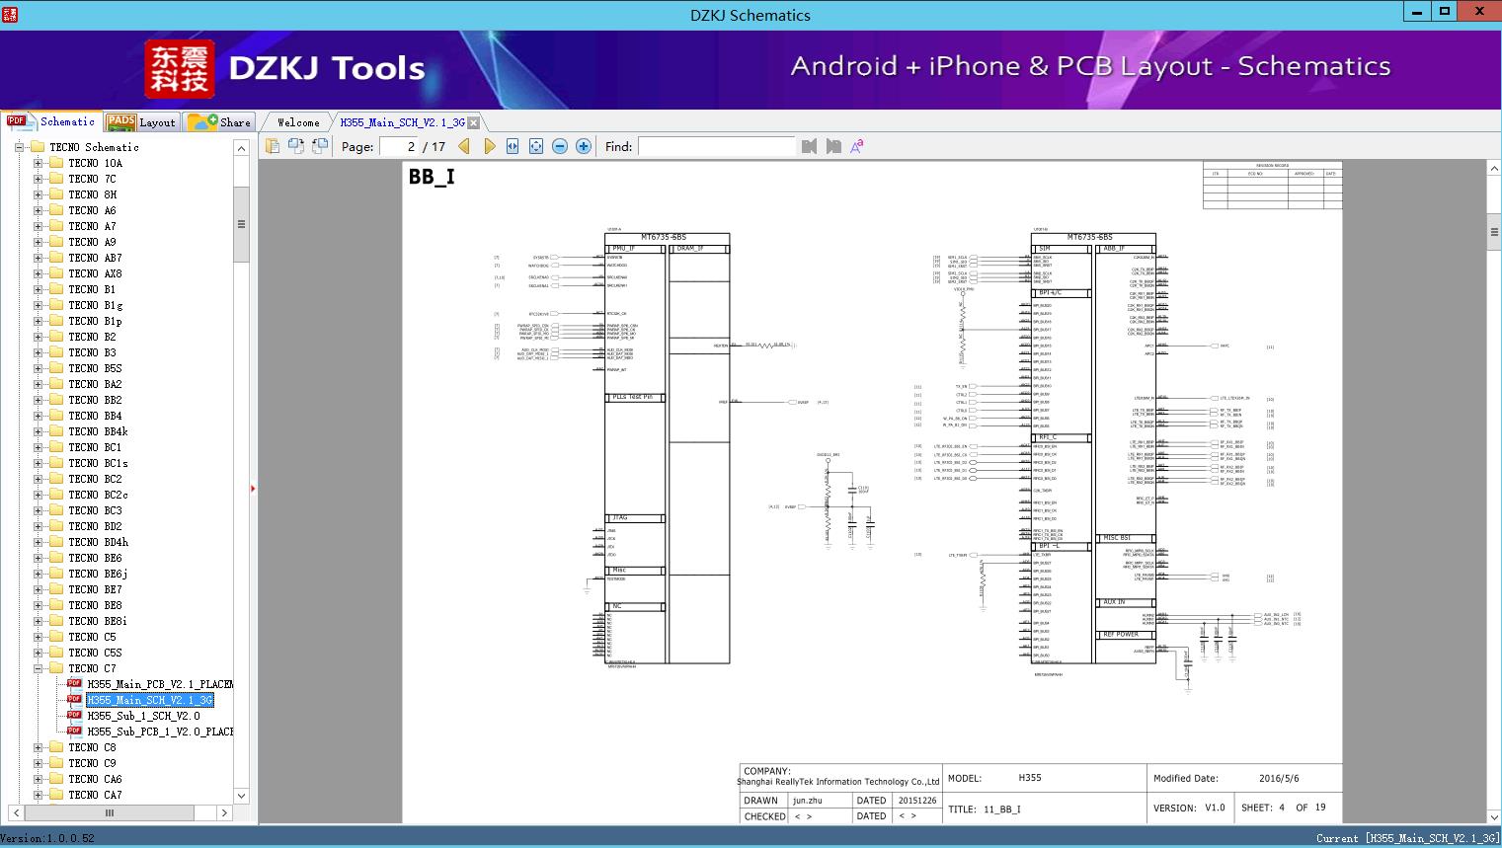This screenshot has height=848, width=1502.
Task: Collapse the TECNO Schematic root node
Action: [x=19, y=147]
